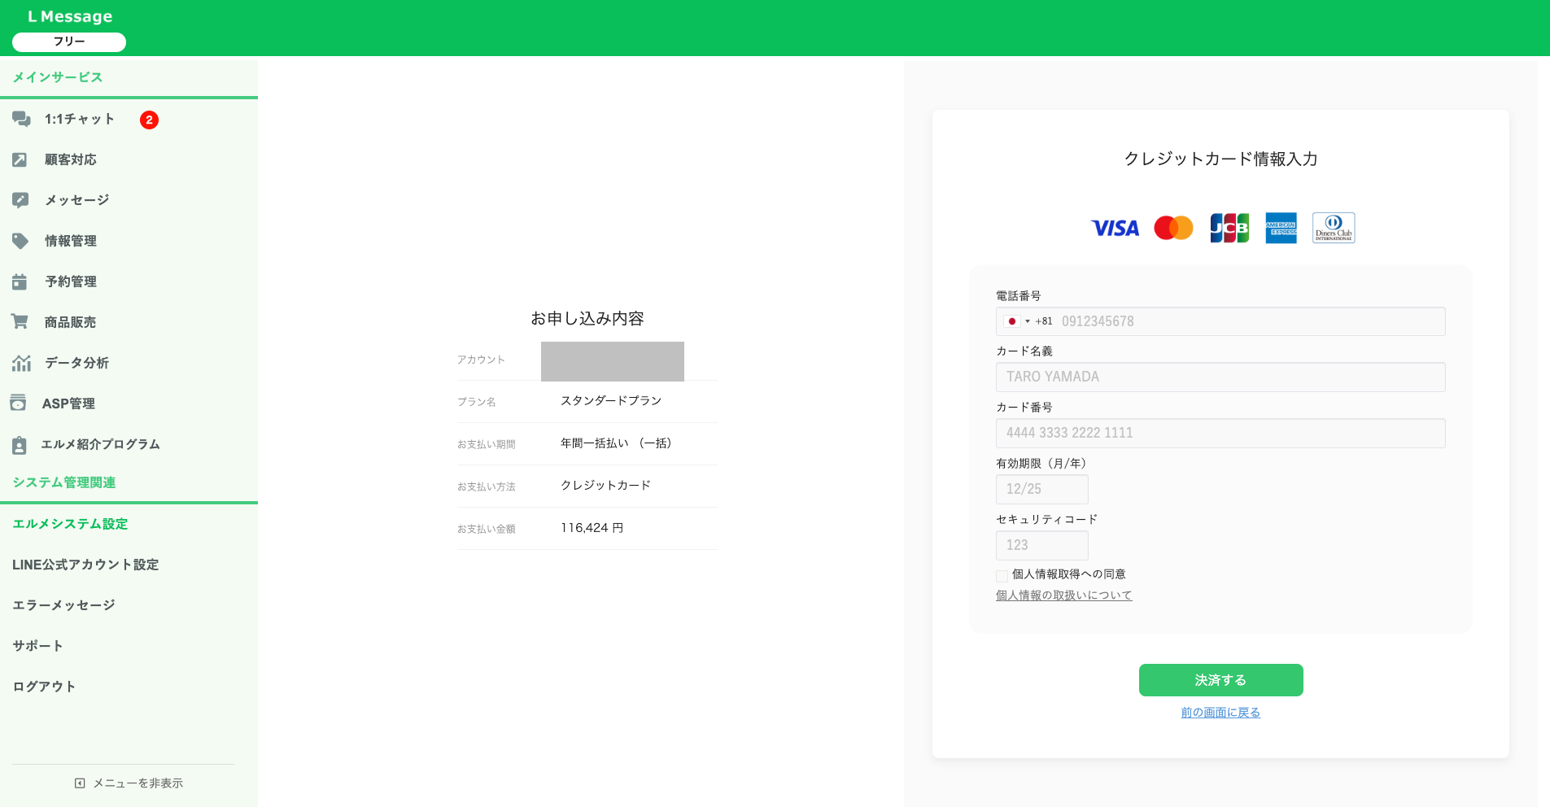Click the 116,424 円 amount
The height and width of the screenshot is (807, 1550).
[592, 528]
